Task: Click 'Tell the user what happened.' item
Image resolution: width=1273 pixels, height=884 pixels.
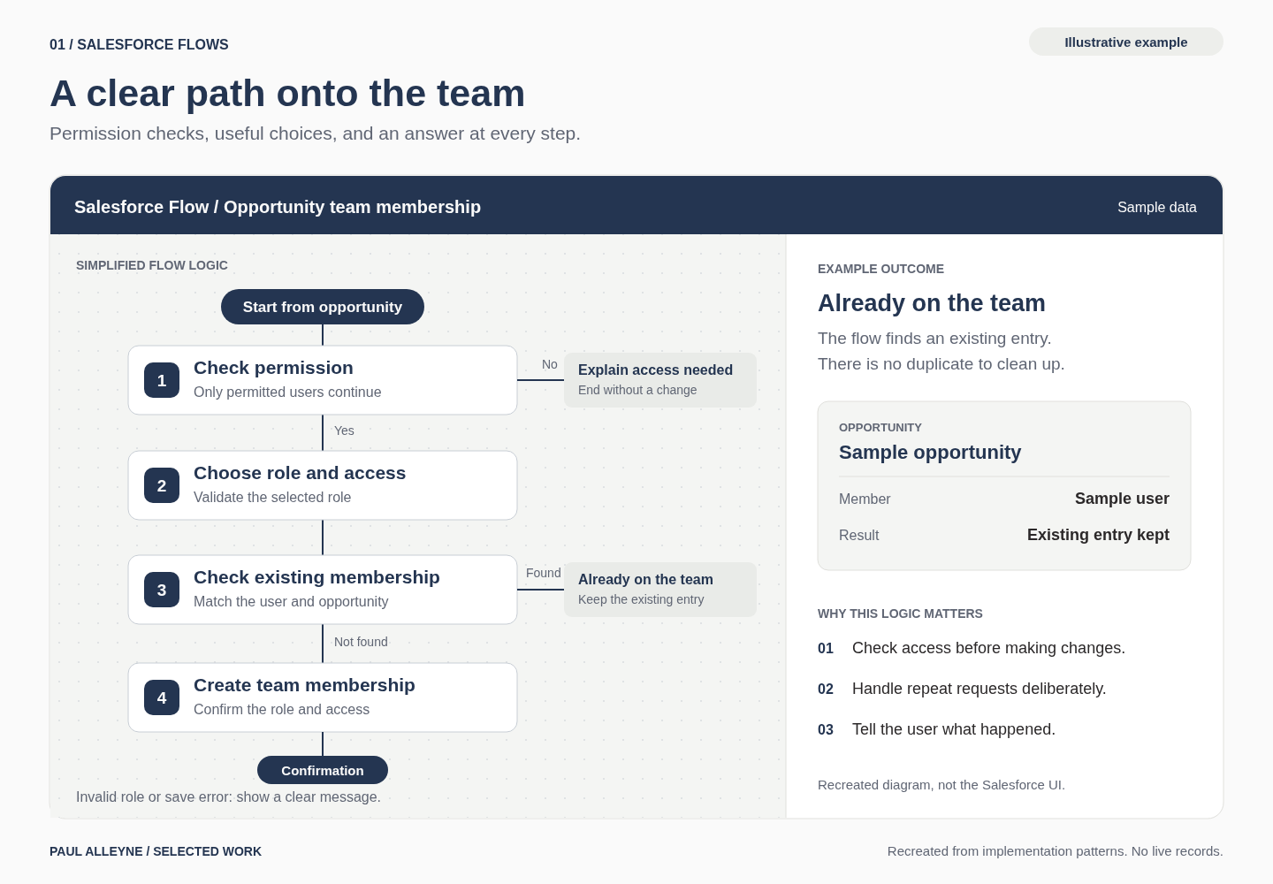Action: click(x=954, y=729)
